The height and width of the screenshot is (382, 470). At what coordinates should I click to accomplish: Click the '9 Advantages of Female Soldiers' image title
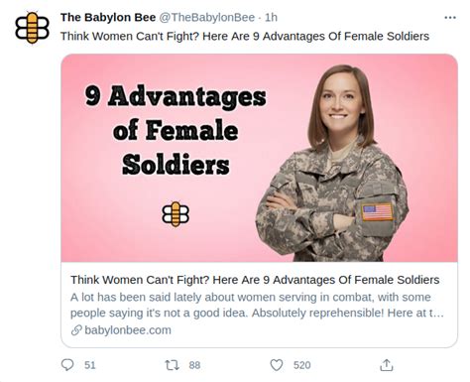click(176, 130)
